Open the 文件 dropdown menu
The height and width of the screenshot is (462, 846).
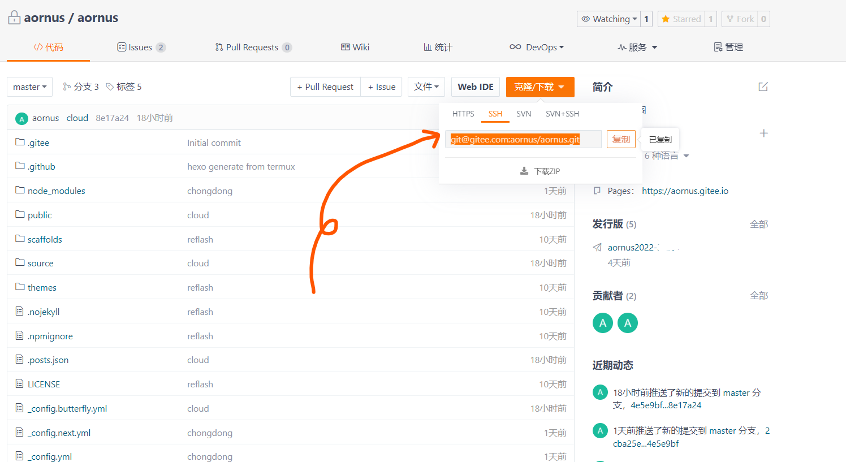[x=426, y=87]
